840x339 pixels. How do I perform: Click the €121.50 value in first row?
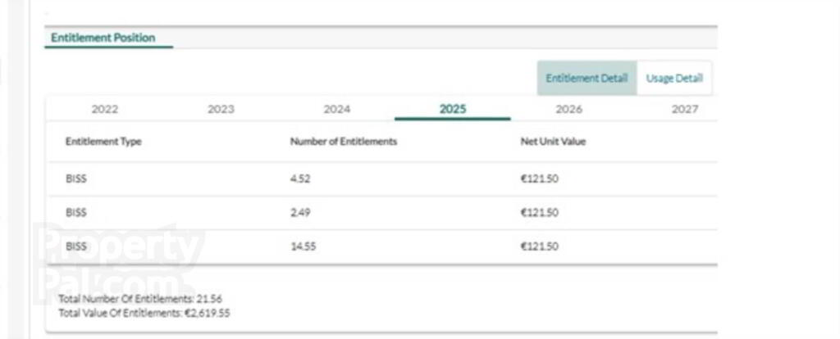[x=540, y=179]
